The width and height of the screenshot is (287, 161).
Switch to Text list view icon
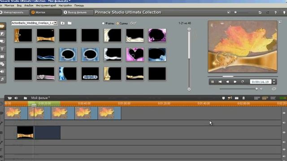tap(273, 98)
